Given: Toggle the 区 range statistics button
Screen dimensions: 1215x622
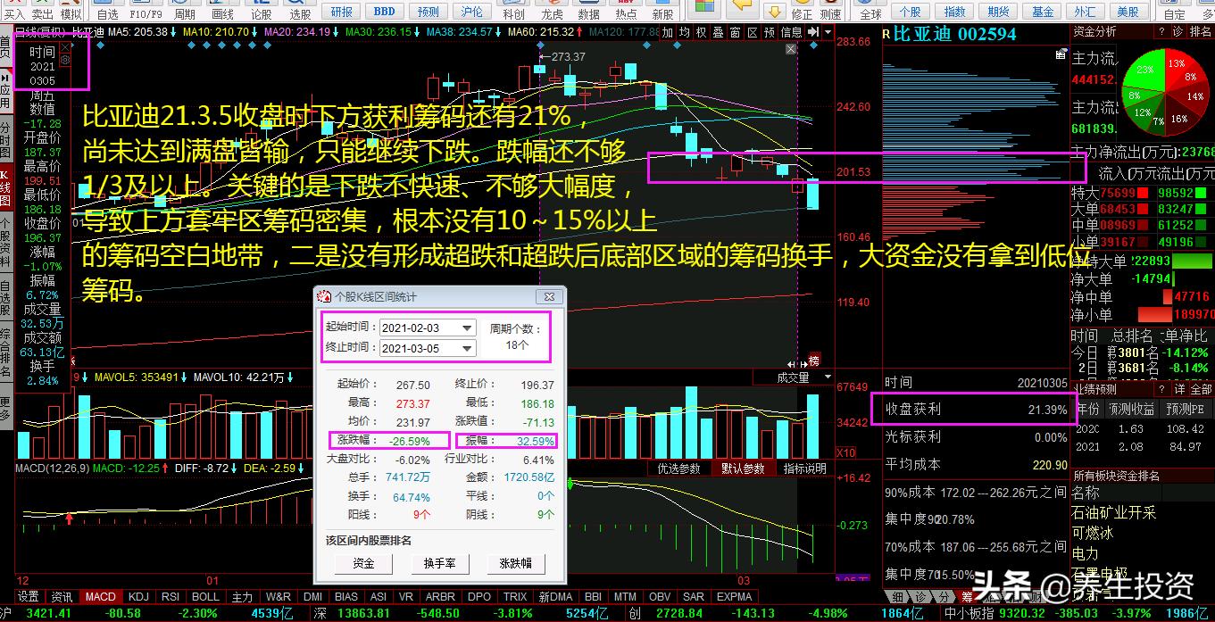Looking at the screenshot, I should 753,32.
